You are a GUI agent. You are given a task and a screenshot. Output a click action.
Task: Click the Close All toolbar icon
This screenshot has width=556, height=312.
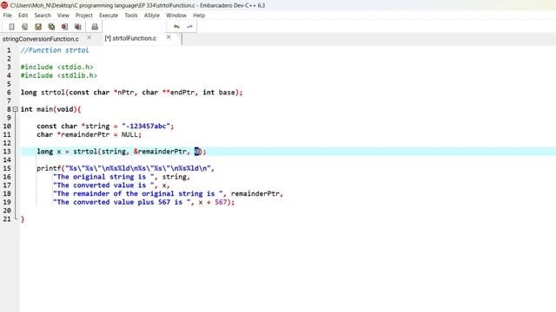(77, 27)
